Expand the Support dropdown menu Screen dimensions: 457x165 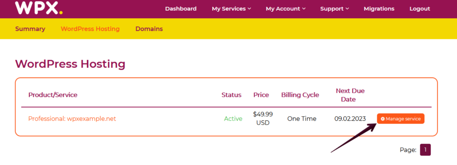pyautogui.click(x=334, y=9)
